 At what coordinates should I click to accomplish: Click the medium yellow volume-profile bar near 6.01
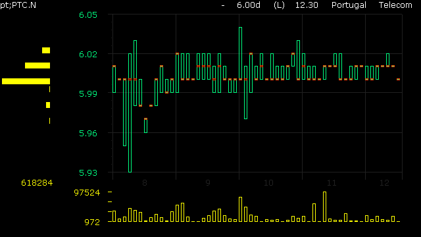[x=37, y=65]
